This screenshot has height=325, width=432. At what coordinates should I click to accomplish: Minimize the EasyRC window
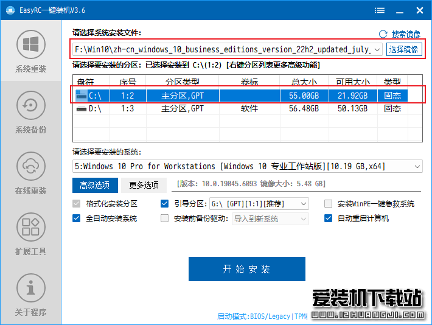(x=400, y=10)
